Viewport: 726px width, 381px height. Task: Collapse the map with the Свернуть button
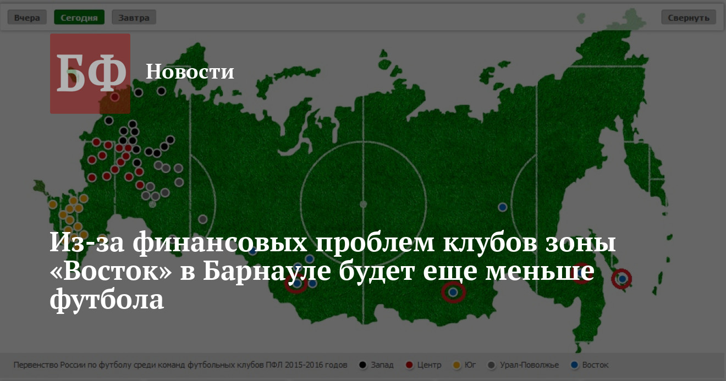(x=689, y=18)
